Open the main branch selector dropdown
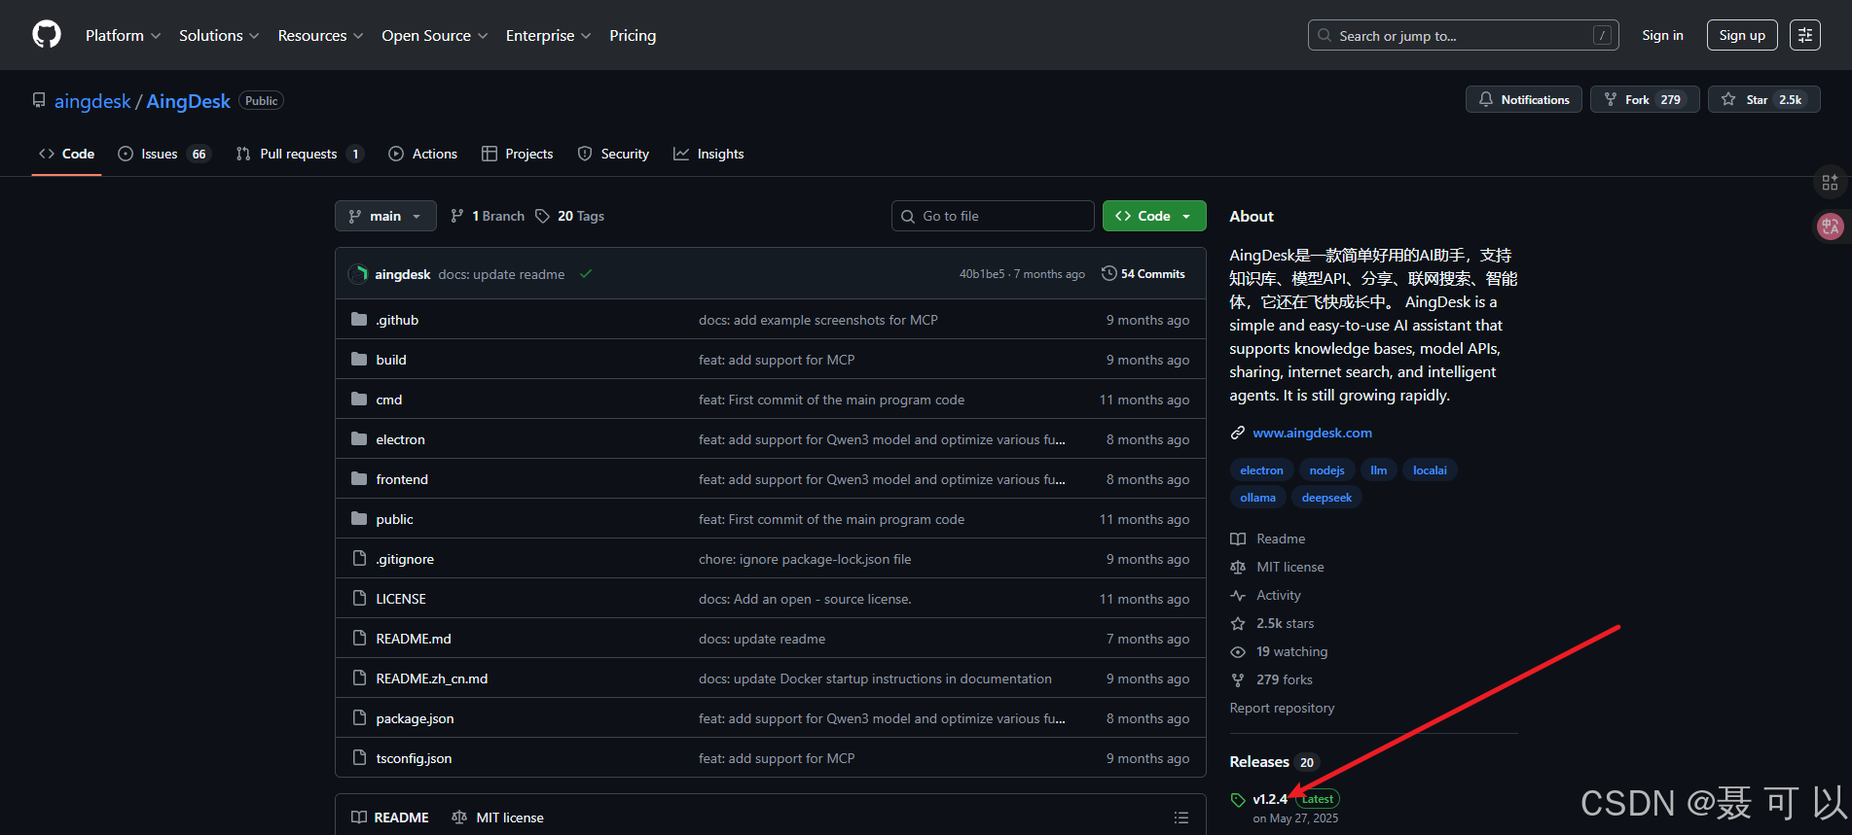The image size is (1852, 835). pos(385,216)
